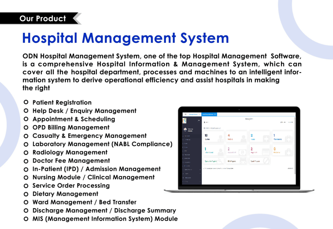Click Ward Management / Bed Transfer
The height and width of the screenshot is (229, 333).
(x=84, y=202)
